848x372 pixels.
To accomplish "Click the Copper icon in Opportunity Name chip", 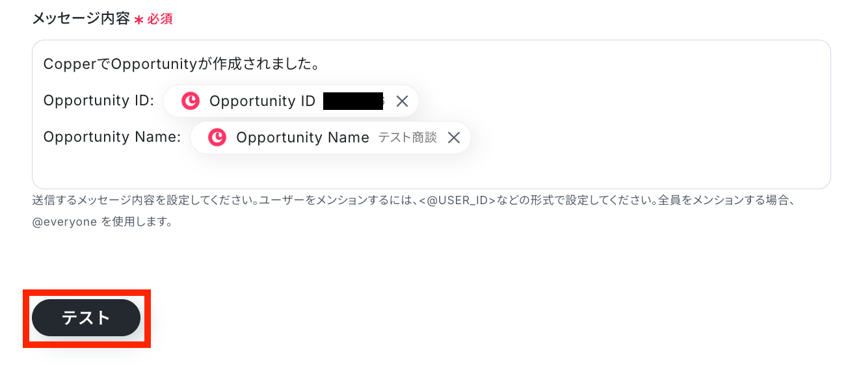I will tap(217, 137).
